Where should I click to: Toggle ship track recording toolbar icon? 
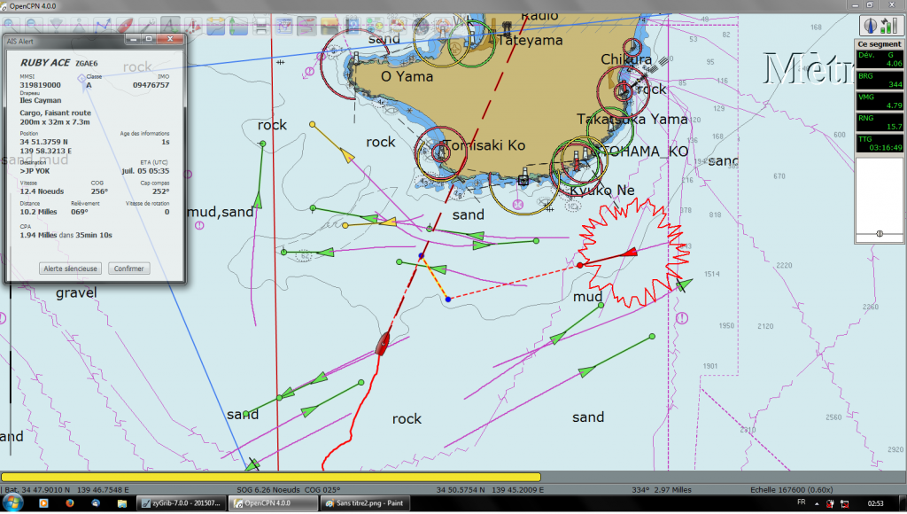(306, 26)
